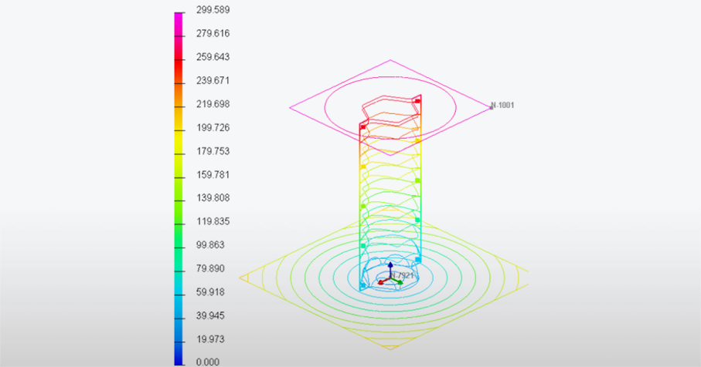Click the gray node point beside N-1001
Screen dimensions: 701x367
tap(491, 107)
